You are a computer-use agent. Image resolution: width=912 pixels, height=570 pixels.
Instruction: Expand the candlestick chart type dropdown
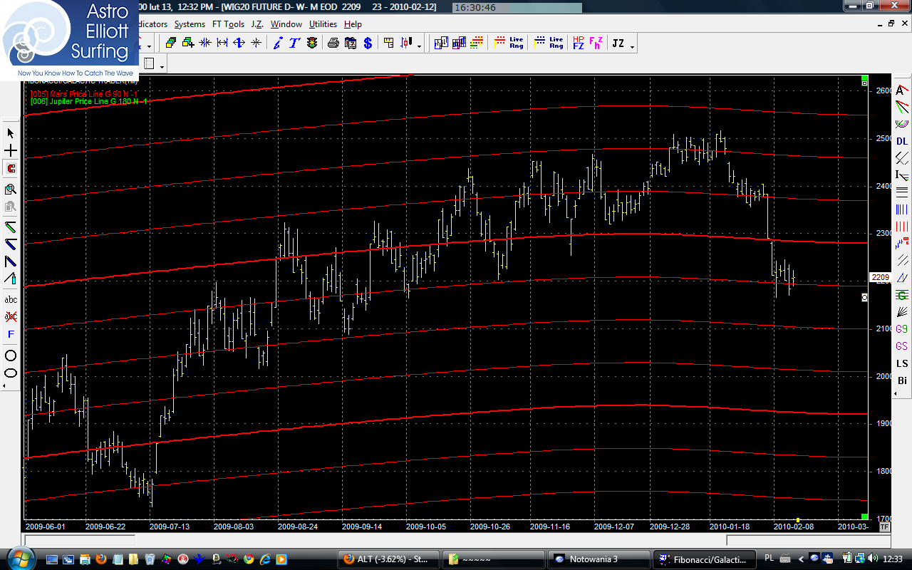click(x=419, y=46)
